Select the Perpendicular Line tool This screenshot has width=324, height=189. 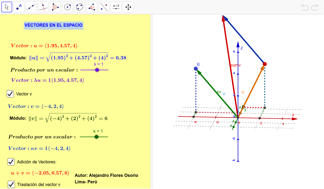43,7
